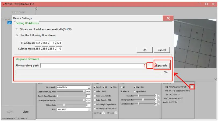The height and width of the screenshot is (122, 219).
Task: Toggle the FlyingPixelFilter enable checkbox
Action: [159, 100]
